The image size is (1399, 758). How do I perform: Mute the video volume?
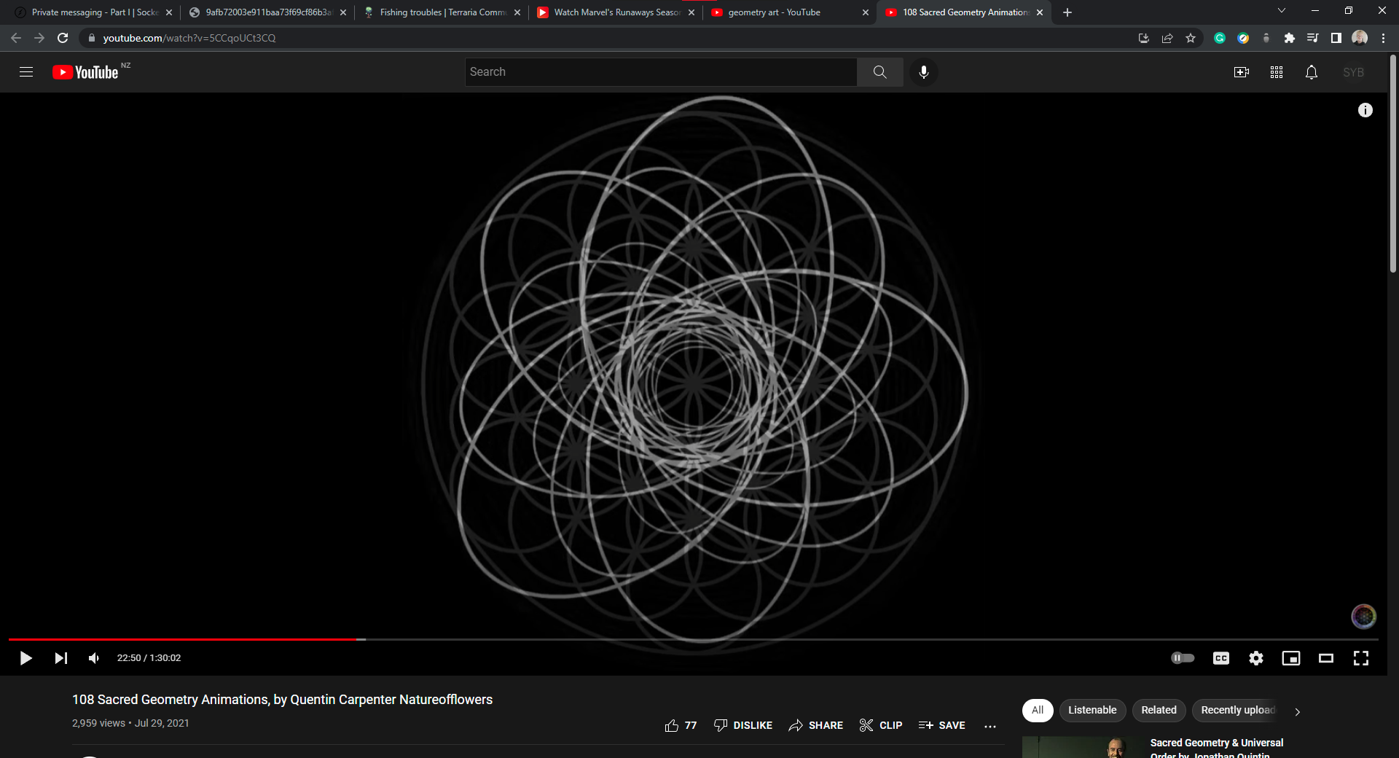click(x=94, y=658)
